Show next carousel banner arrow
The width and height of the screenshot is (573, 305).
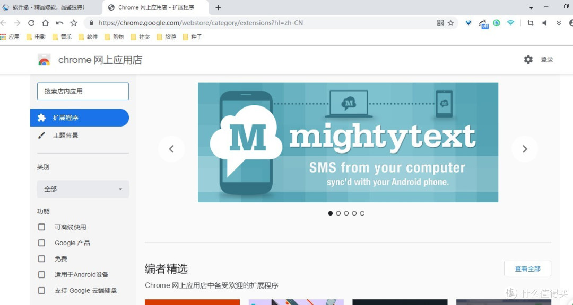pyautogui.click(x=525, y=149)
